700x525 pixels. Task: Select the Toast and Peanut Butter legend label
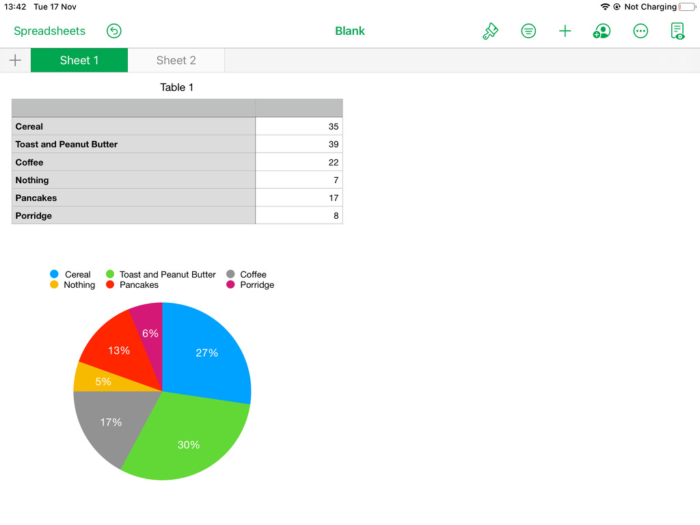point(167,274)
